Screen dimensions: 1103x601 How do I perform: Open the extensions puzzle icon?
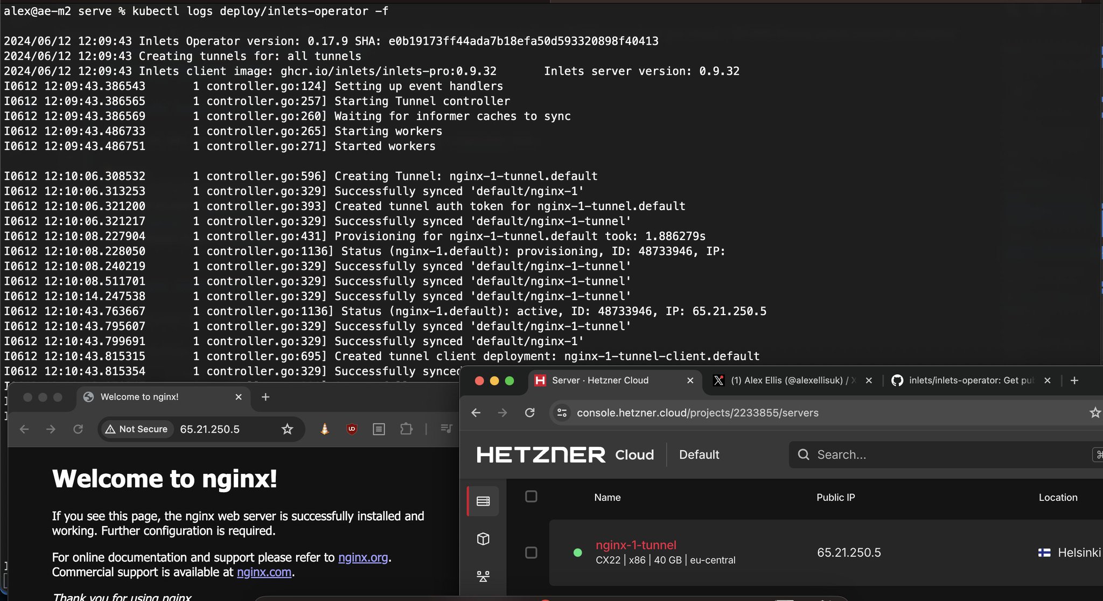point(406,429)
